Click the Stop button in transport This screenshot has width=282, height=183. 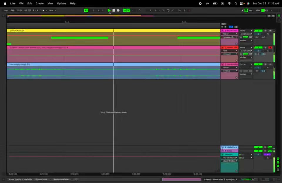click(x=114, y=11)
